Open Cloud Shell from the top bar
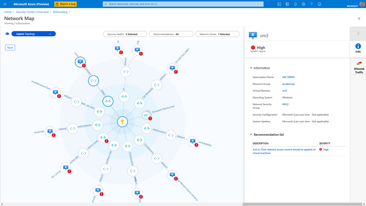The height and width of the screenshot is (206, 366). click(279, 4)
